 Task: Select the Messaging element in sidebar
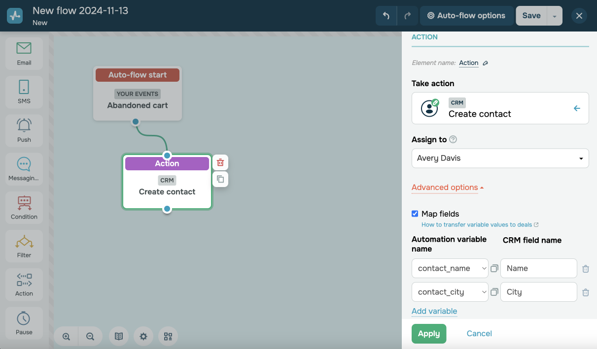[24, 169]
